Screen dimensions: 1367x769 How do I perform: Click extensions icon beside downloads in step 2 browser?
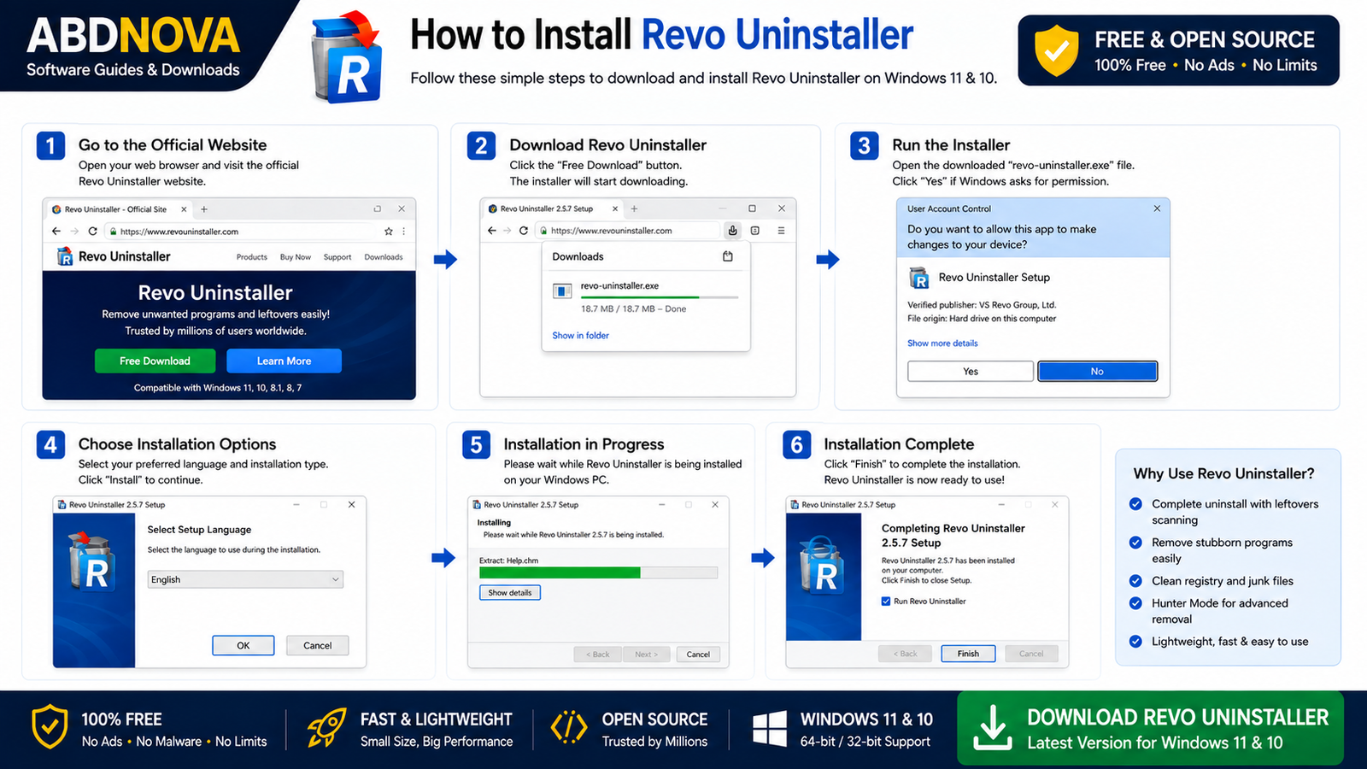pyautogui.click(x=755, y=231)
